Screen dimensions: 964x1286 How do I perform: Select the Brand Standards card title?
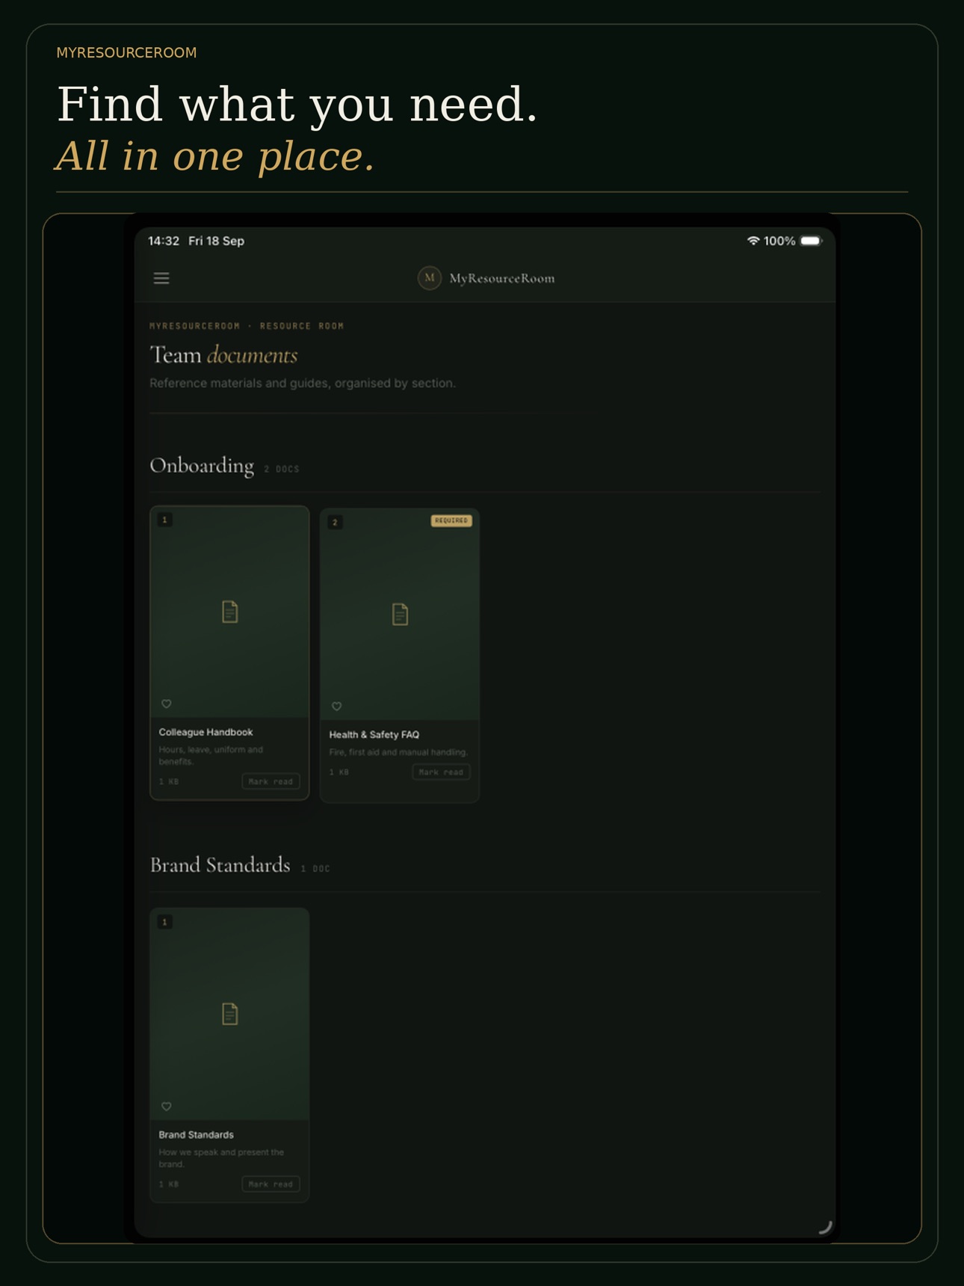click(196, 1134)
